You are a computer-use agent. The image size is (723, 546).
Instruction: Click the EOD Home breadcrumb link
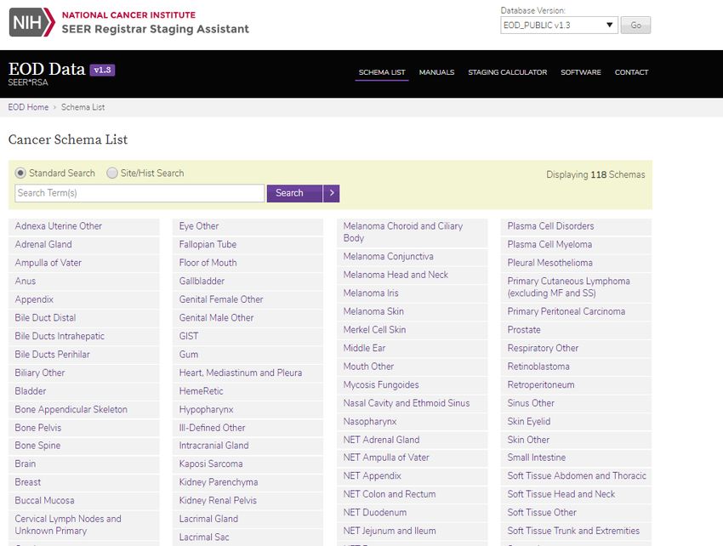pyautogui.click(x=28, y=107)
